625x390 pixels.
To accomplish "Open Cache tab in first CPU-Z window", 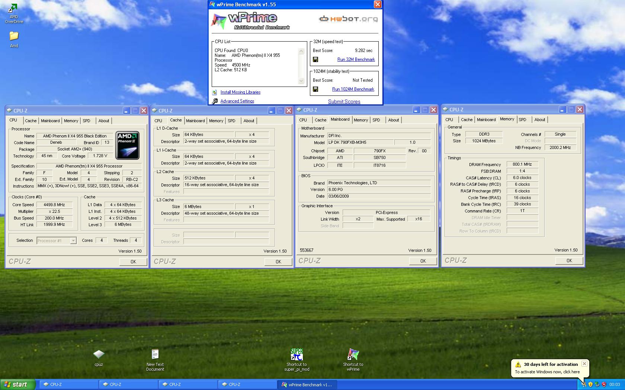I will 31,121.
